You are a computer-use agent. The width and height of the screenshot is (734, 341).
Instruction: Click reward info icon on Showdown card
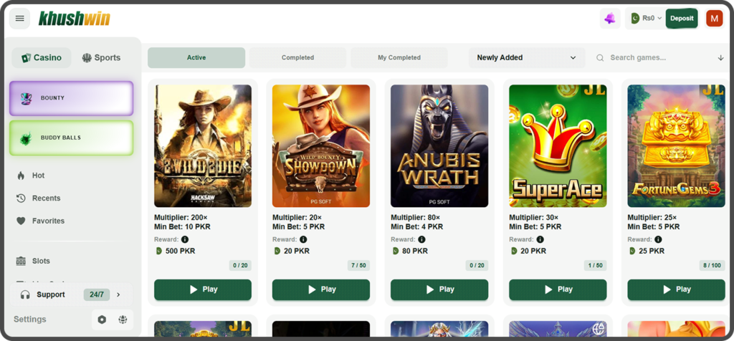pos(303,239)
